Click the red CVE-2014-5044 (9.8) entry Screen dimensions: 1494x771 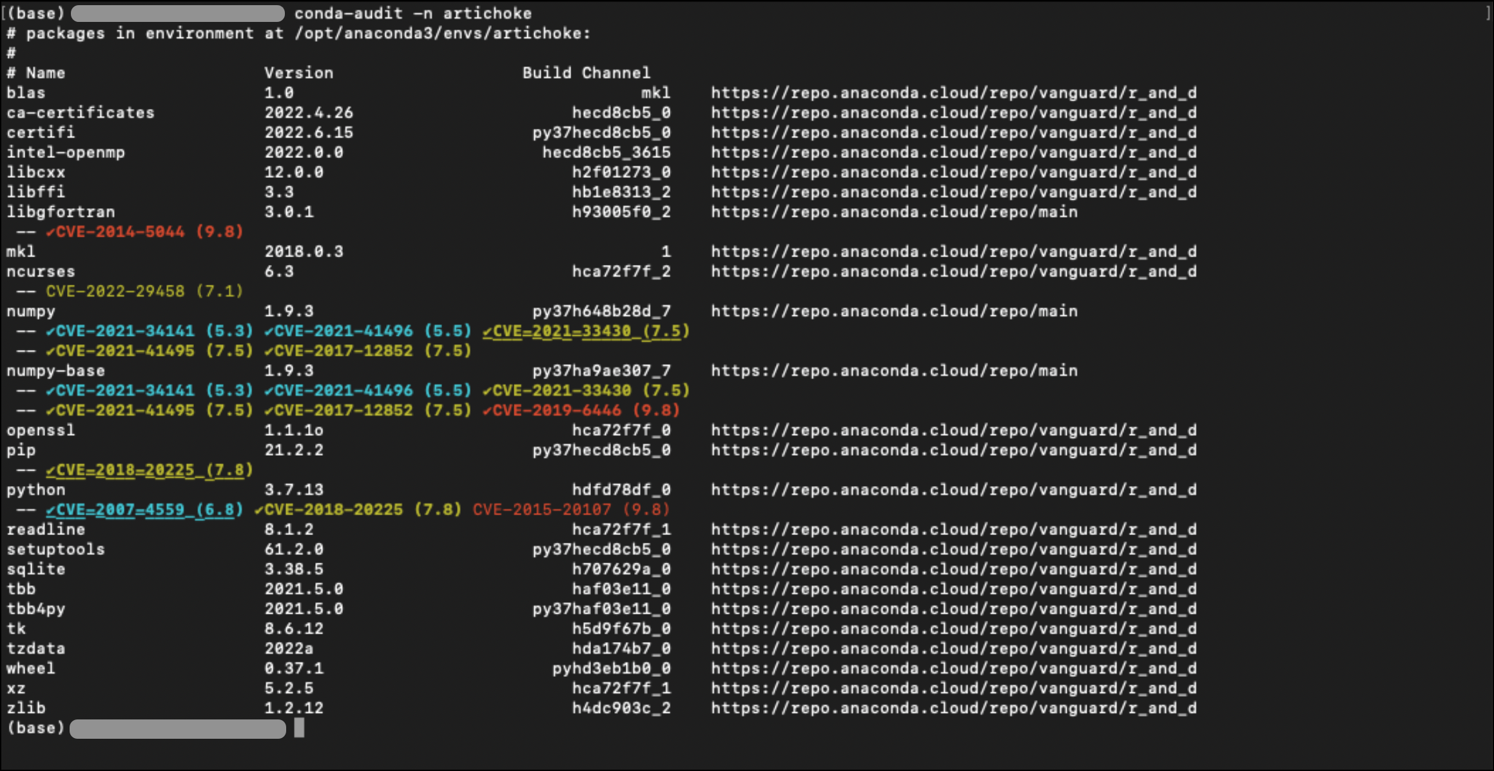pyautogui.click(x=145, y=231)
